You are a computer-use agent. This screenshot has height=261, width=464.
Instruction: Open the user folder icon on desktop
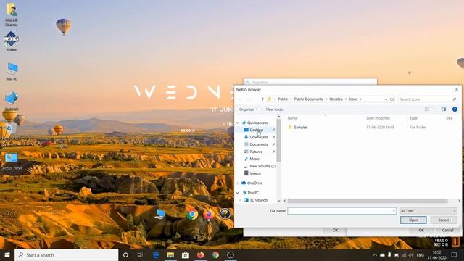pyautogui.click(x=12, y=14)
